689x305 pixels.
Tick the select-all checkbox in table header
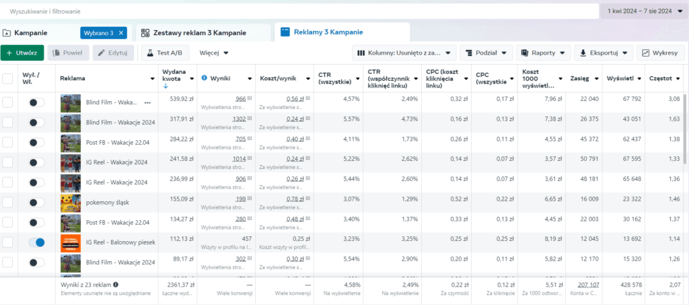click(7, 78)
